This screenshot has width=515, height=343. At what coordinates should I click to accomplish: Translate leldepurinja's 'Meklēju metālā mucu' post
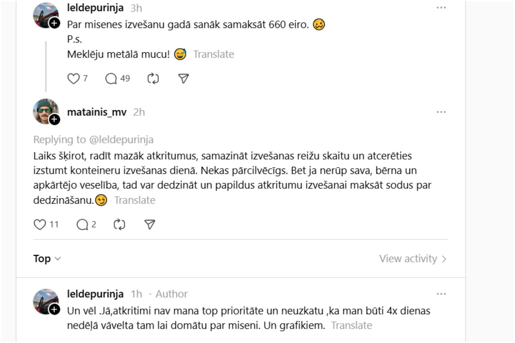213,54
